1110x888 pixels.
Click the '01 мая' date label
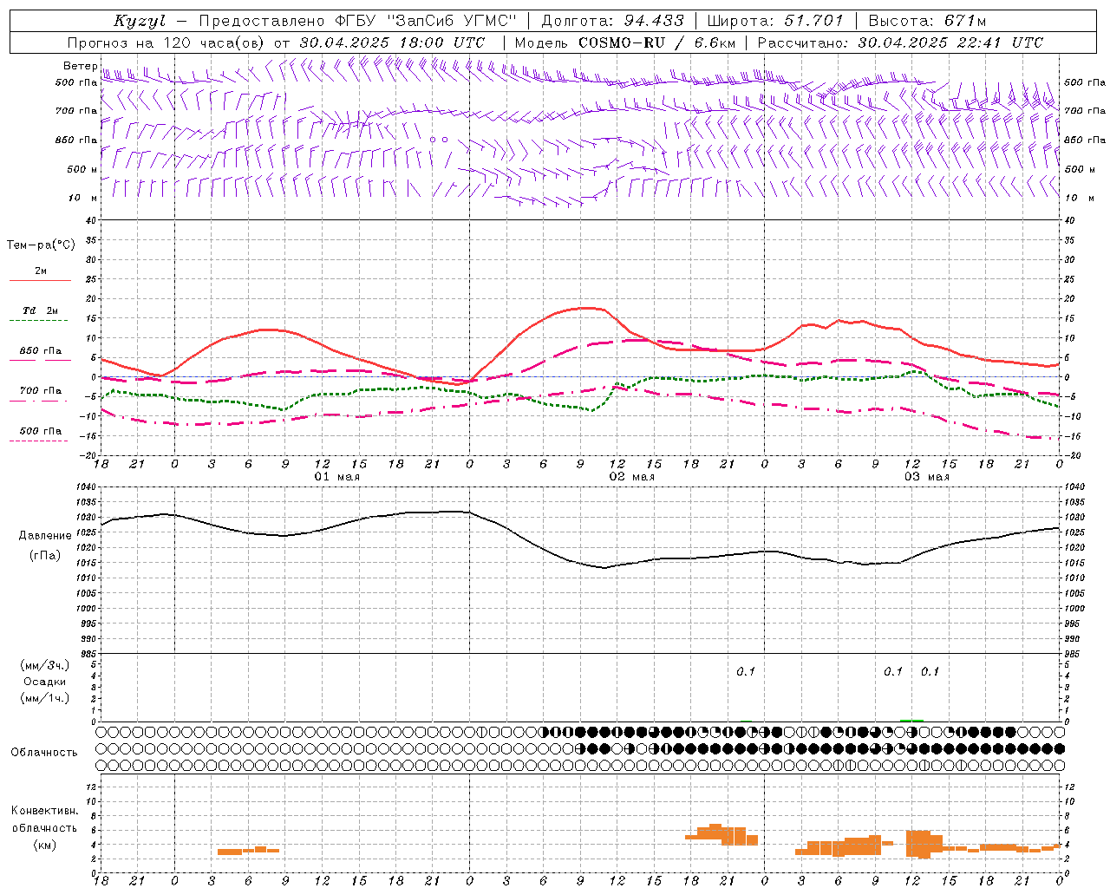pos(336,477)
